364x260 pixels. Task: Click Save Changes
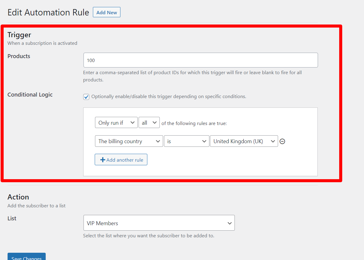(x=26, y=258)
